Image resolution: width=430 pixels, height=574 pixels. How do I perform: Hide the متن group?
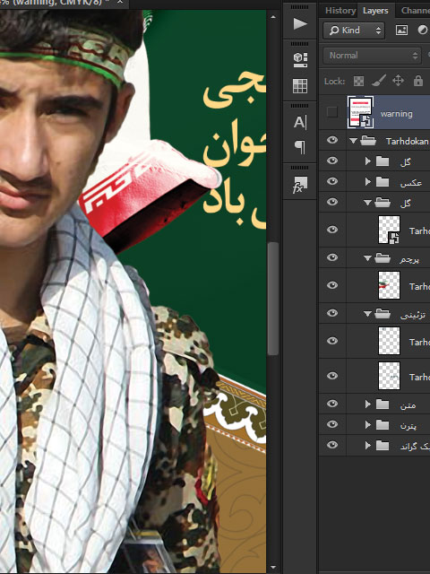(x=332, y=404)
